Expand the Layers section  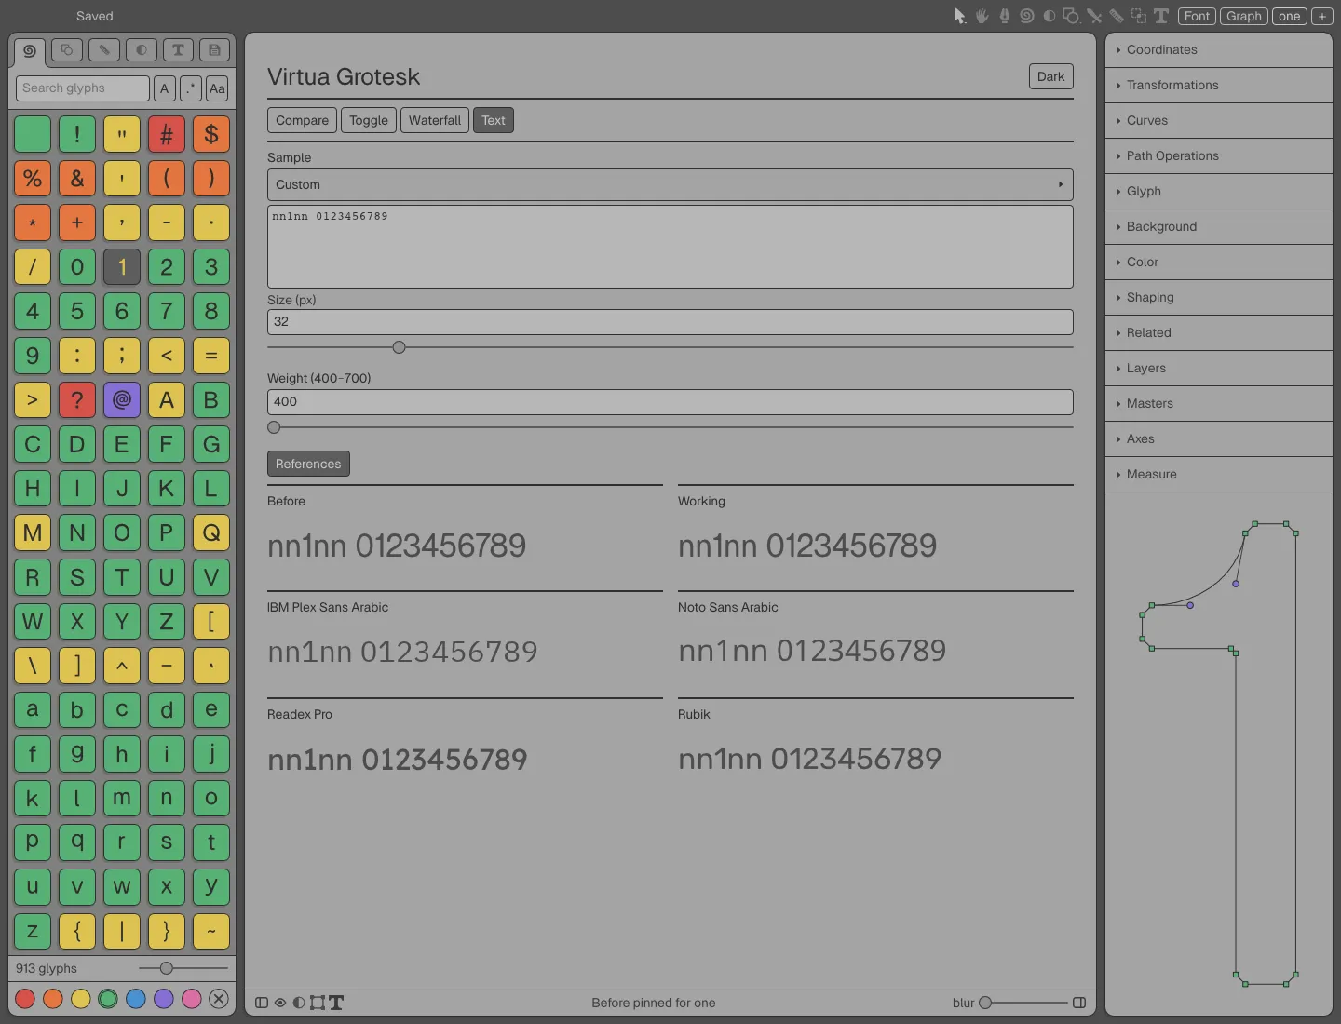(x=1219, y=368)
